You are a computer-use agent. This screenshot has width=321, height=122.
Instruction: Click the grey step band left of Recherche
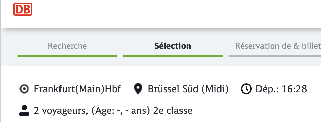click(9, 47)
